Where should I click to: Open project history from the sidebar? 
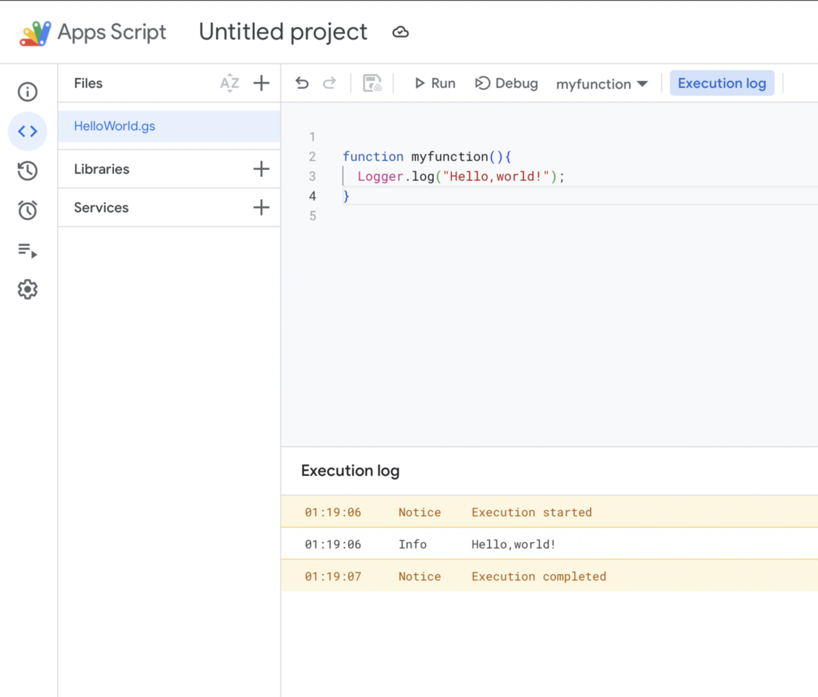(x=27, y=171)
